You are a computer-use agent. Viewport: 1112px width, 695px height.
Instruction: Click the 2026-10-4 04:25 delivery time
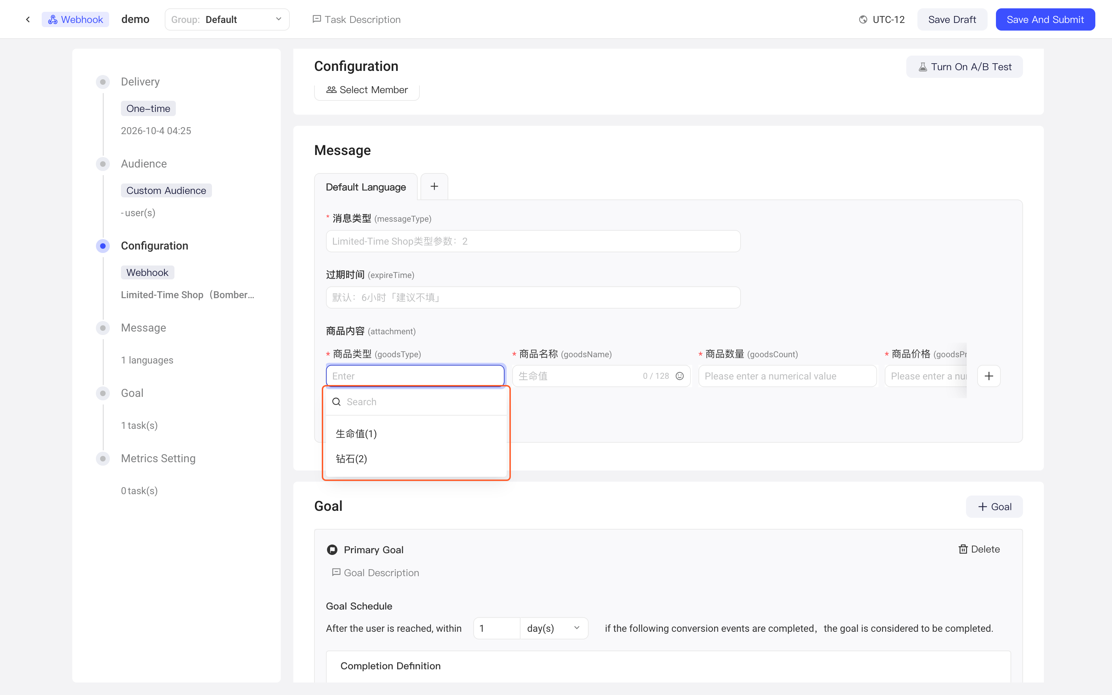coord(156,131)
